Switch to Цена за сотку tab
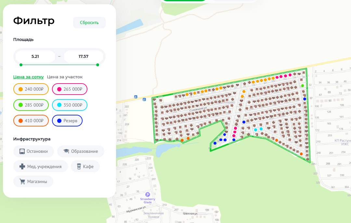The image size is (351, 223). (x=28, y=77)
